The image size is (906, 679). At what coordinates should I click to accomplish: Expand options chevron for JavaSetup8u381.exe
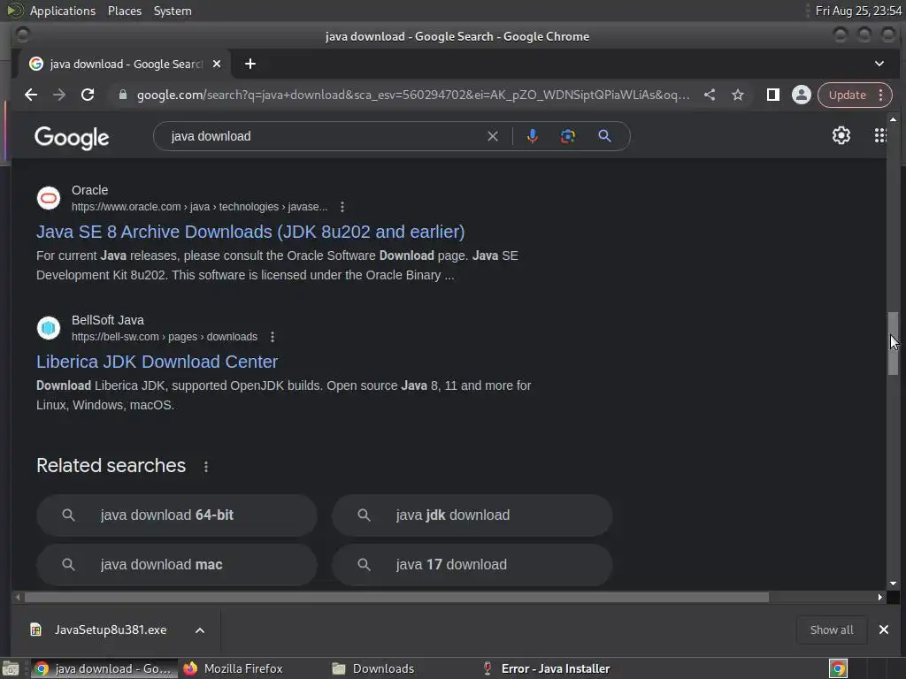pos(200,630)
